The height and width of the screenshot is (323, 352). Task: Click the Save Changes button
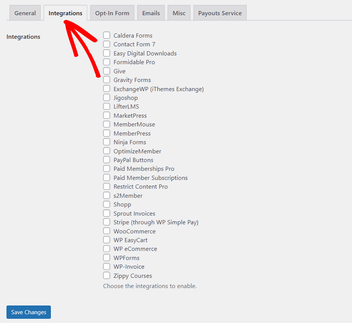29,312
